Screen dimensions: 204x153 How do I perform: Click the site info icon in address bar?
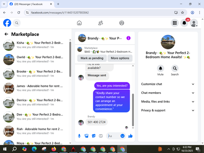pyautogui.click(x=27, y=13)
